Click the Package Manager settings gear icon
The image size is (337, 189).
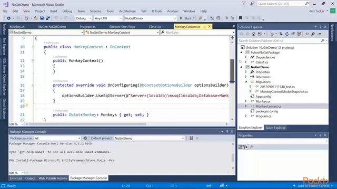(x=85, y=138)
